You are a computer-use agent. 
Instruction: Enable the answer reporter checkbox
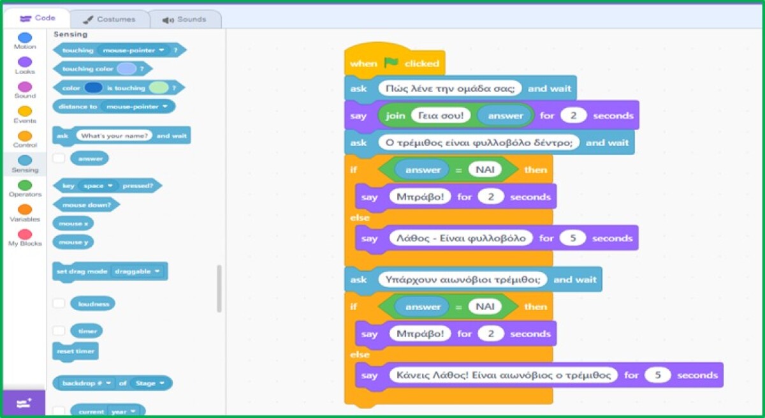59,158
